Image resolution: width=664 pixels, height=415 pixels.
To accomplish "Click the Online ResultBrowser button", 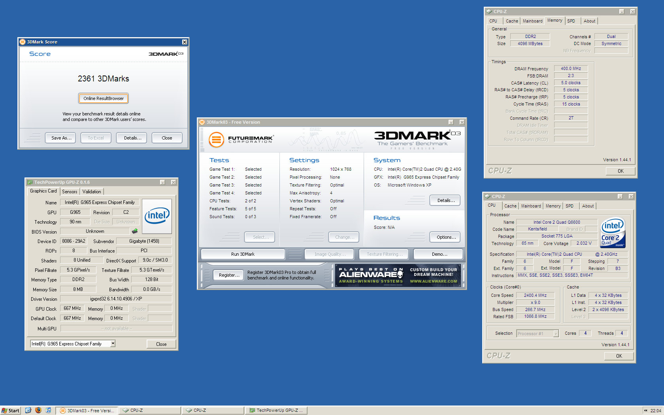I will (x=104, y=98).
